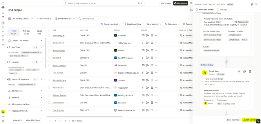The height and width of the screenshot is (124, 261).
Task: Open the Relevance sort dropdown
Action: 172,24
